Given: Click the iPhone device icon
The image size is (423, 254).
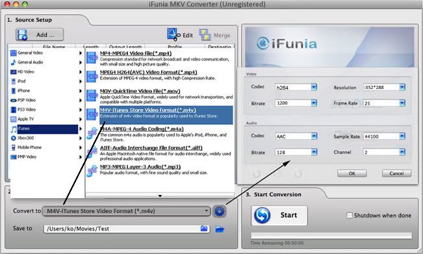Looking at the screenshot, I should tap(14, 90).
